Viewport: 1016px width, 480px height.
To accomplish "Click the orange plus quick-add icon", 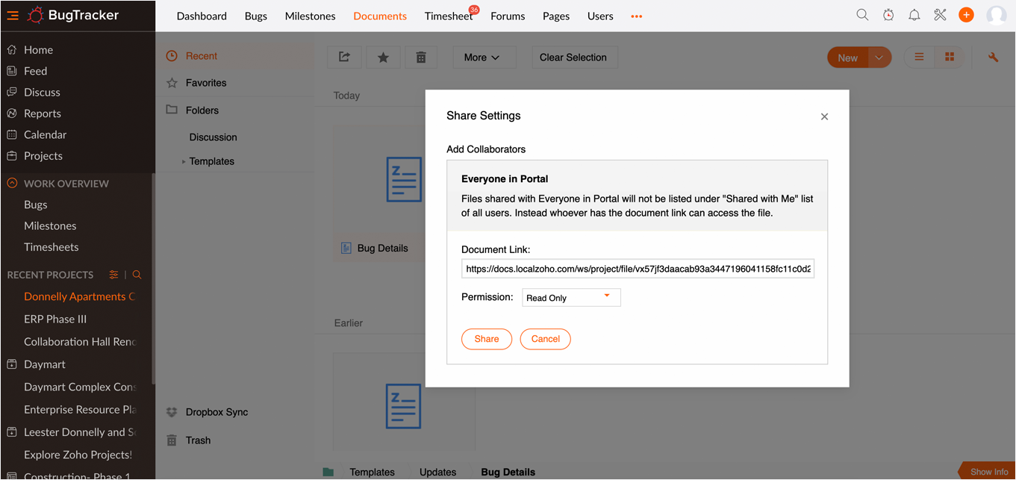I will pyautogui.click(x=966, y=15).
